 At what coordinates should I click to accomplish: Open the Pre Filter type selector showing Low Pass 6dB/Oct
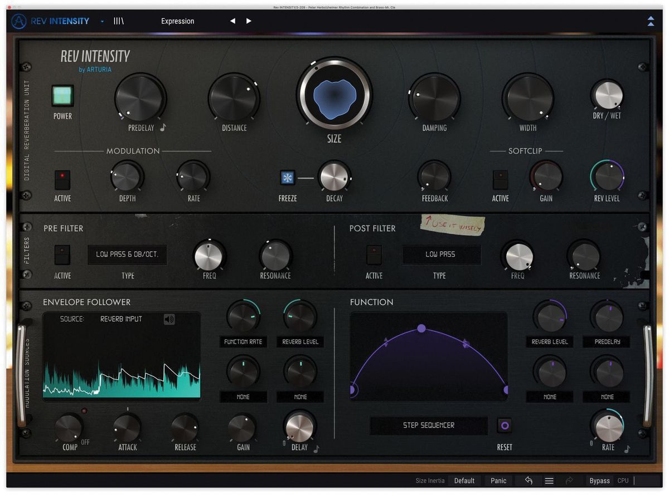127,254
